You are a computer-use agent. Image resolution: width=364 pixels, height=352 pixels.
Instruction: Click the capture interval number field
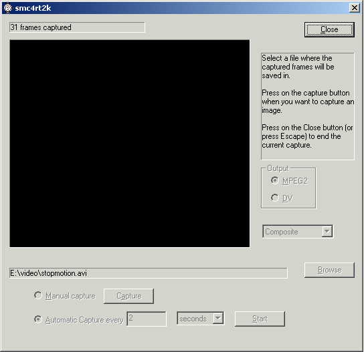pos(147,319)
